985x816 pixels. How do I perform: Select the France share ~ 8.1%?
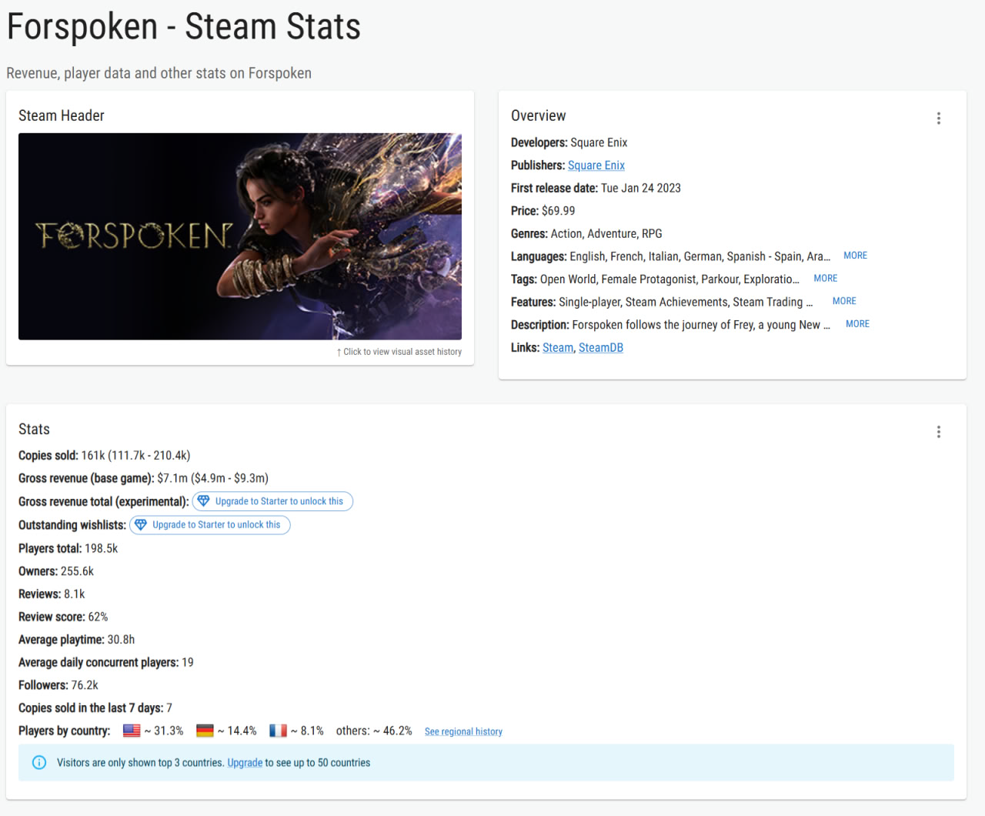point(307,731)
